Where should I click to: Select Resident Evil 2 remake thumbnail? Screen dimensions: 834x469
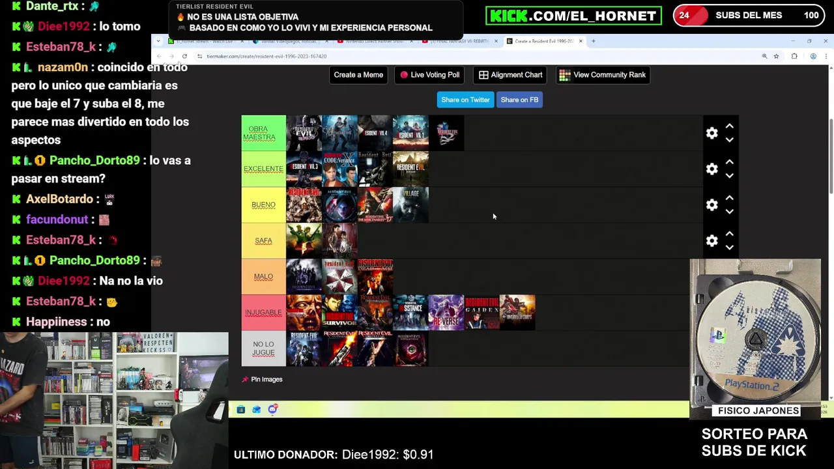click(410, 133)
